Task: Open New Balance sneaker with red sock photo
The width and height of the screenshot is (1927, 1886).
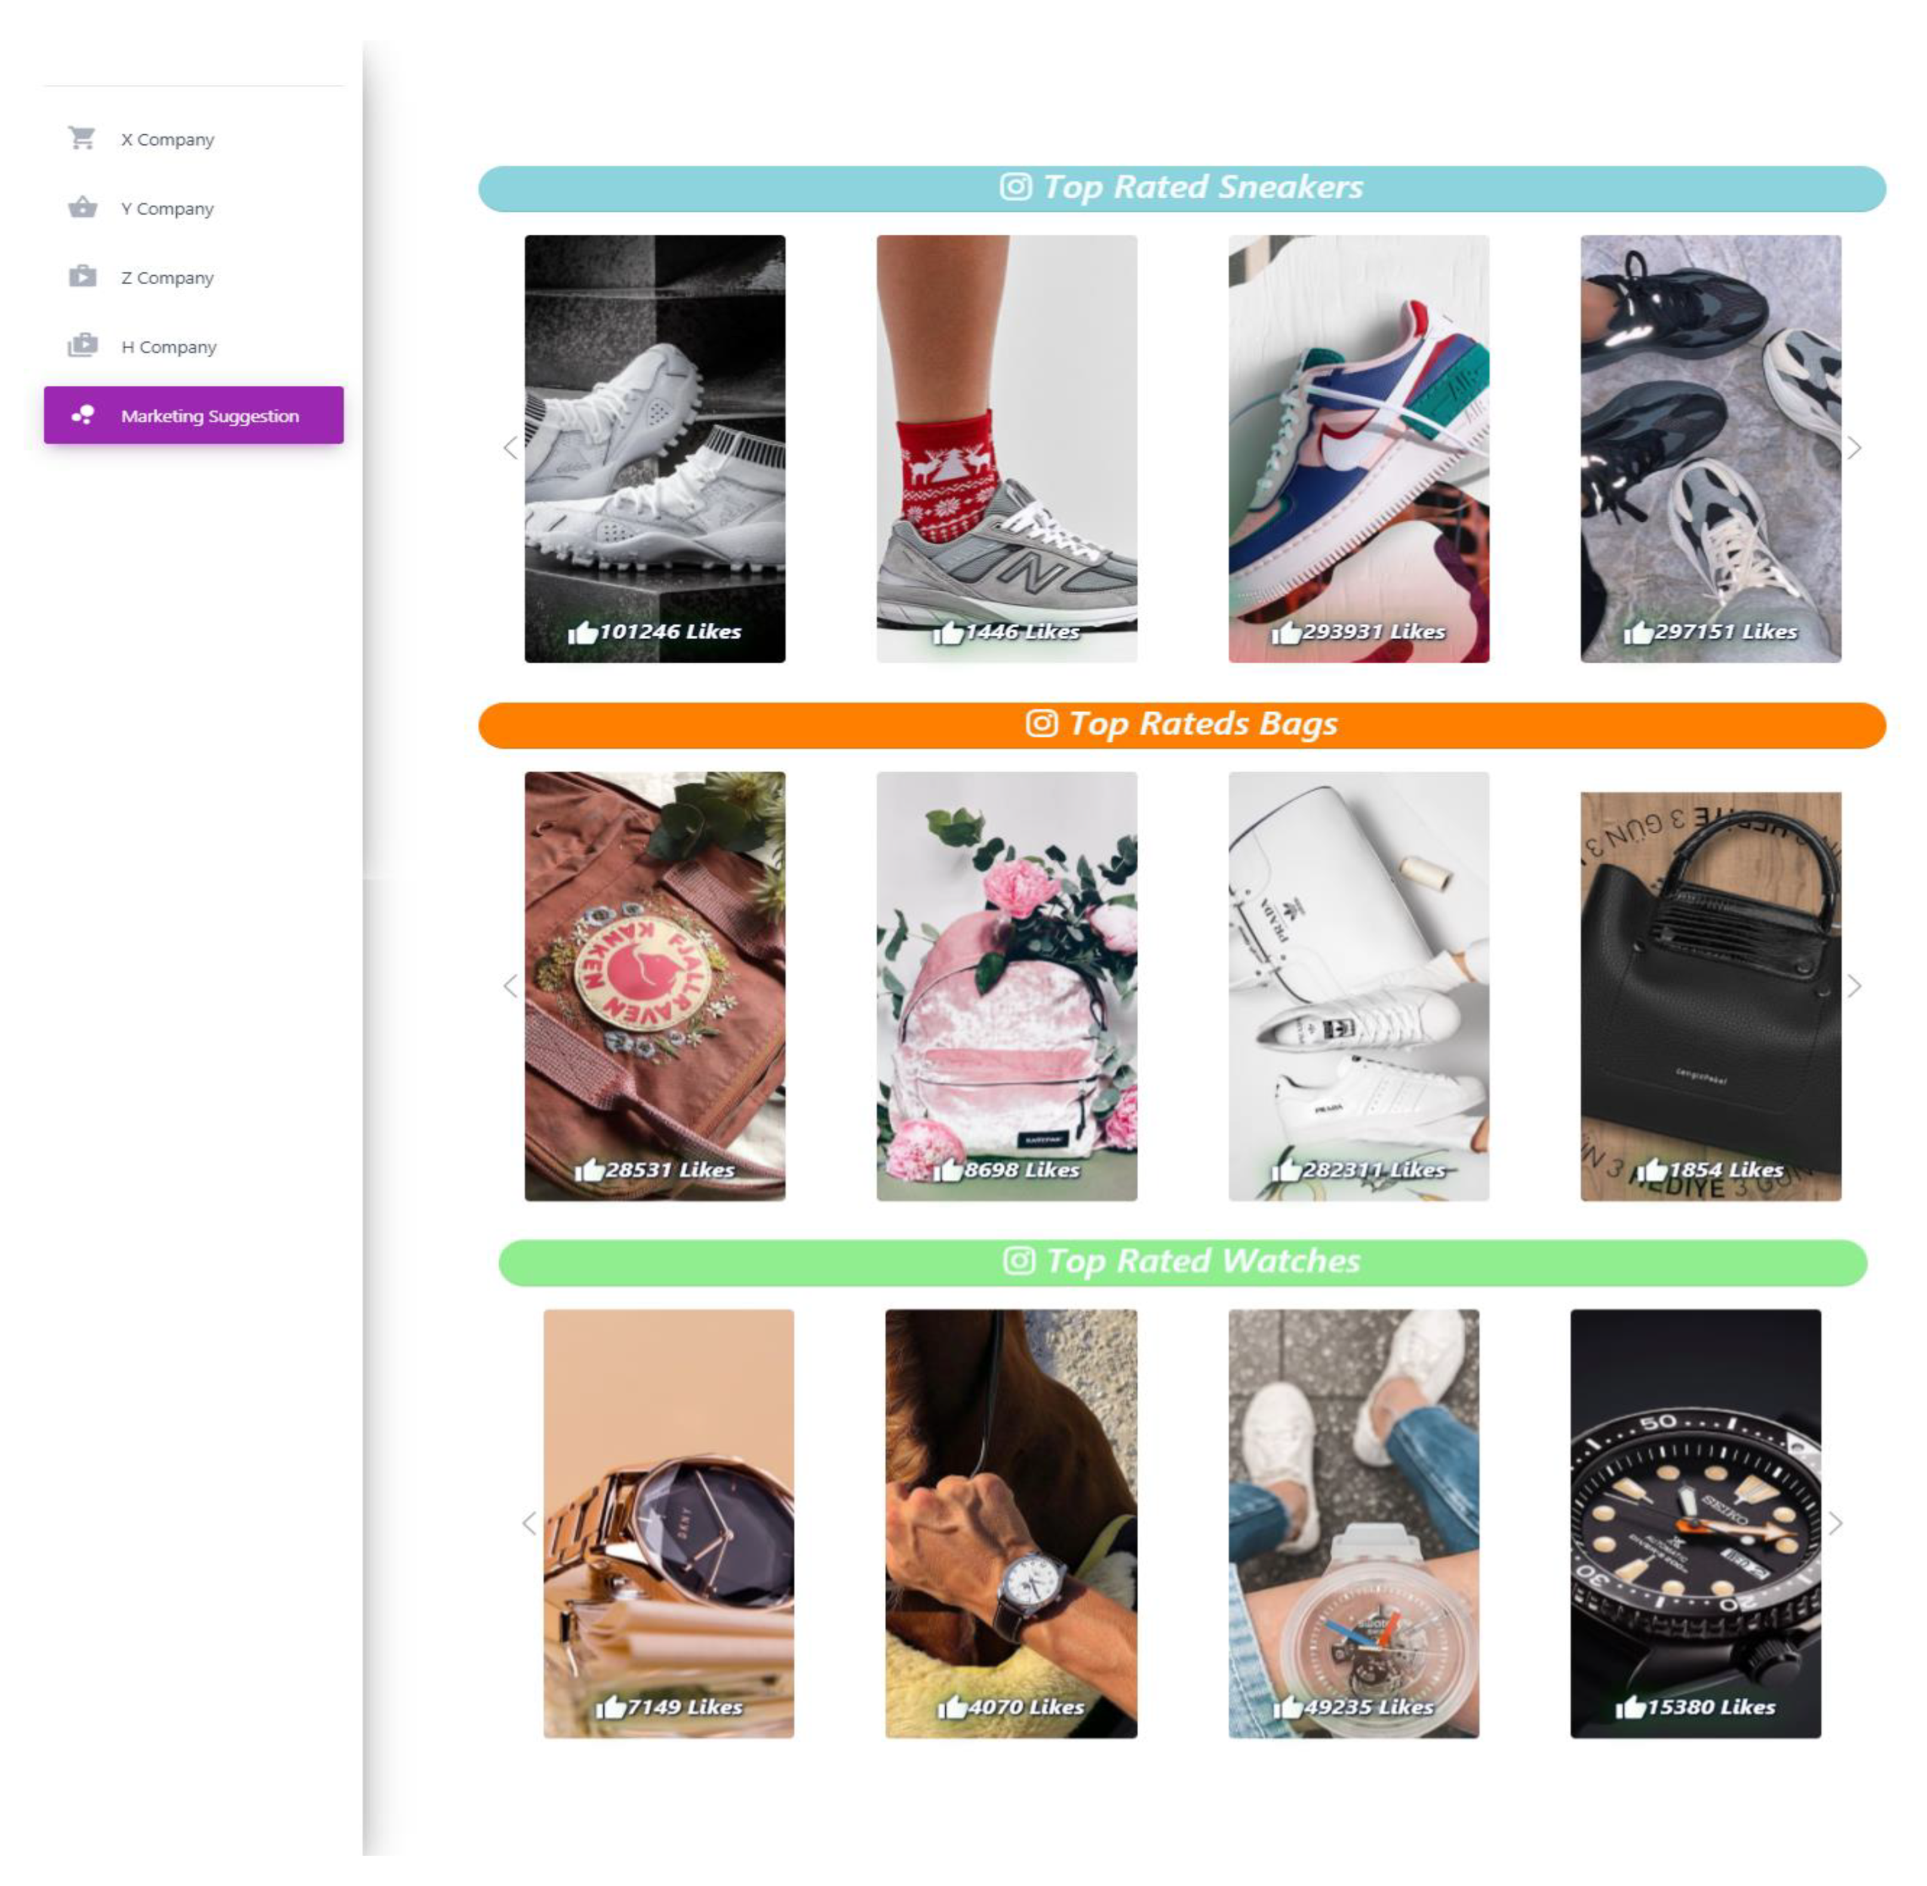Action: [1006, 448]
